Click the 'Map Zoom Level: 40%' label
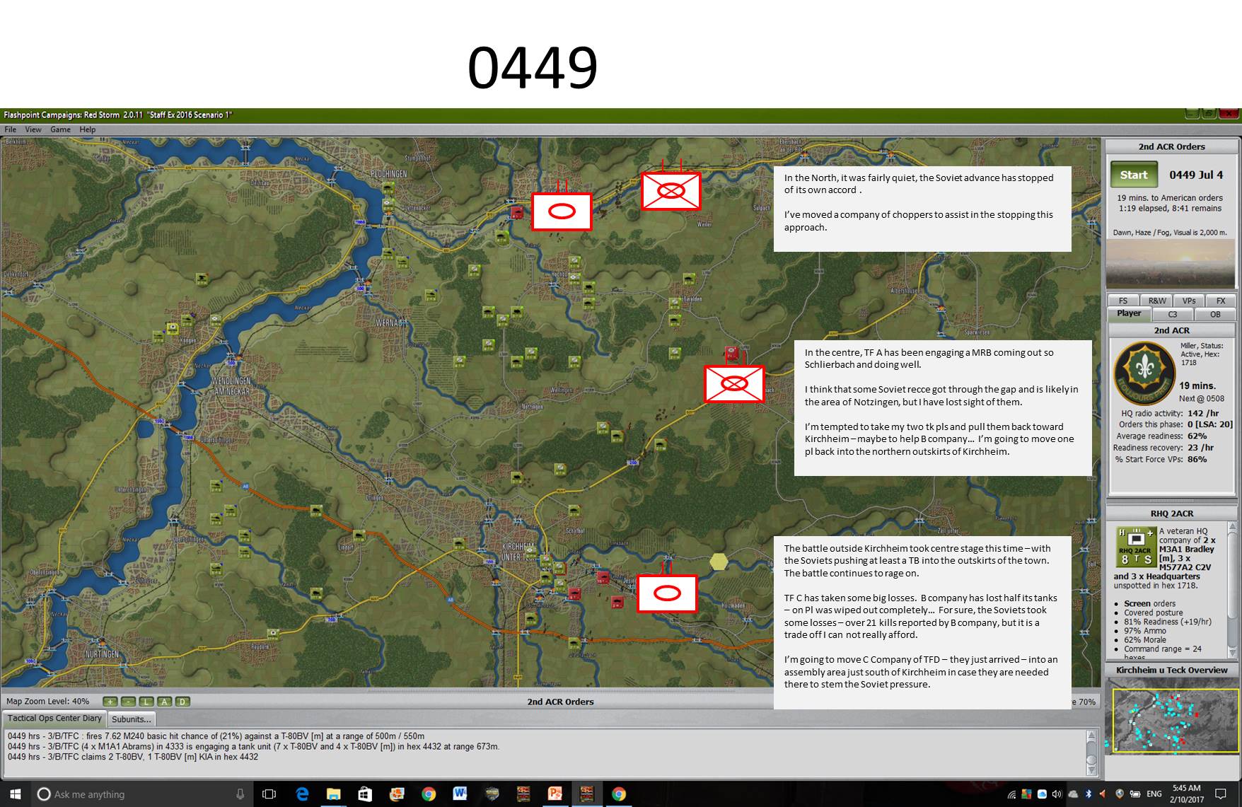The image size is (1242, 807). tap(48, 702)
